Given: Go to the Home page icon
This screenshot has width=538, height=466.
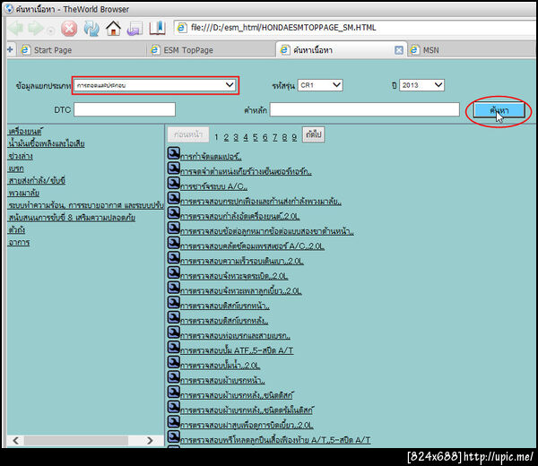Looking at the screenshot, I should [114, 29].
